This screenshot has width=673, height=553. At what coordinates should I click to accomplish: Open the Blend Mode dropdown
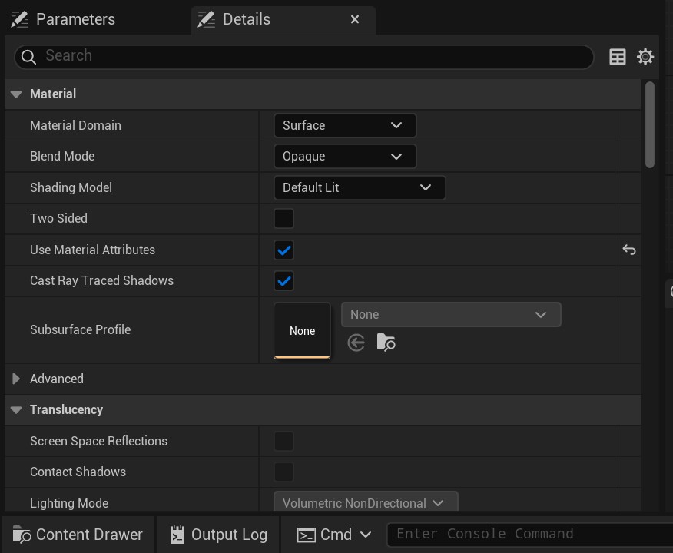coord(344,157)
